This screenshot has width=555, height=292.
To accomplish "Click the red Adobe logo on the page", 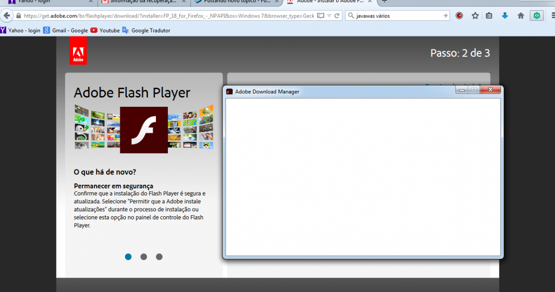I will [x=78, y=50].
